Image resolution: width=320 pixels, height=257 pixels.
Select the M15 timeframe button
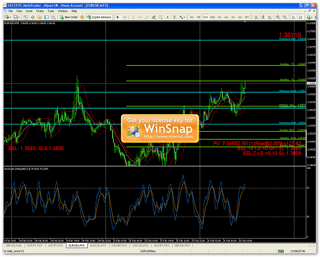[205, 17]
